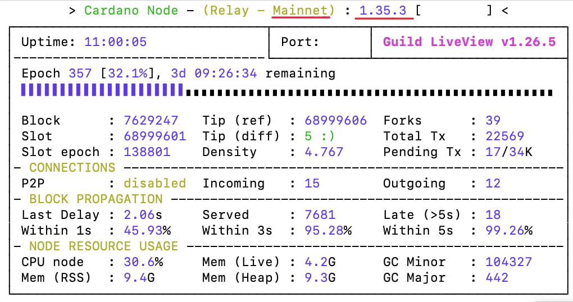Viewport: 573px width, 302px height.
Task: Click the 'BLOCK PROPAGATION' section header
Action: click(x=96, y=199)
